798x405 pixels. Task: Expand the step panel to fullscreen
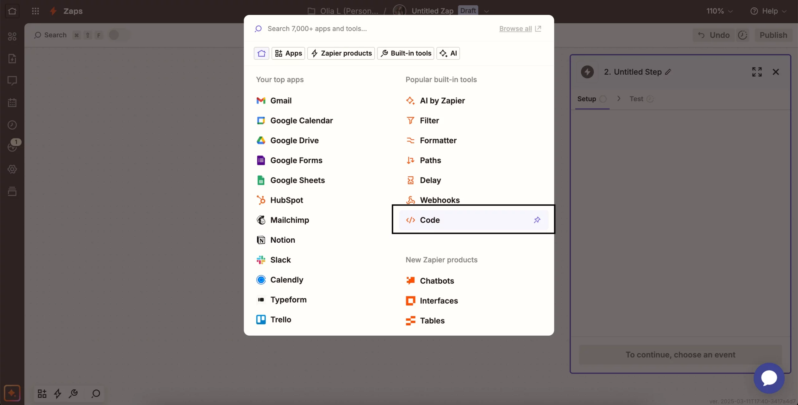pyautogui.click(x=757, y=72)
